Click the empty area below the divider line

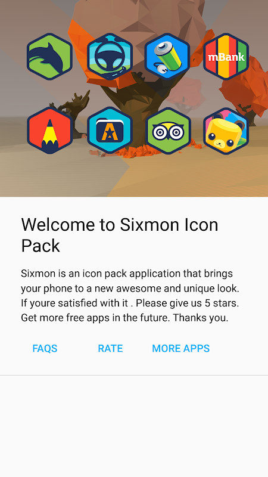tap(134, 426)
